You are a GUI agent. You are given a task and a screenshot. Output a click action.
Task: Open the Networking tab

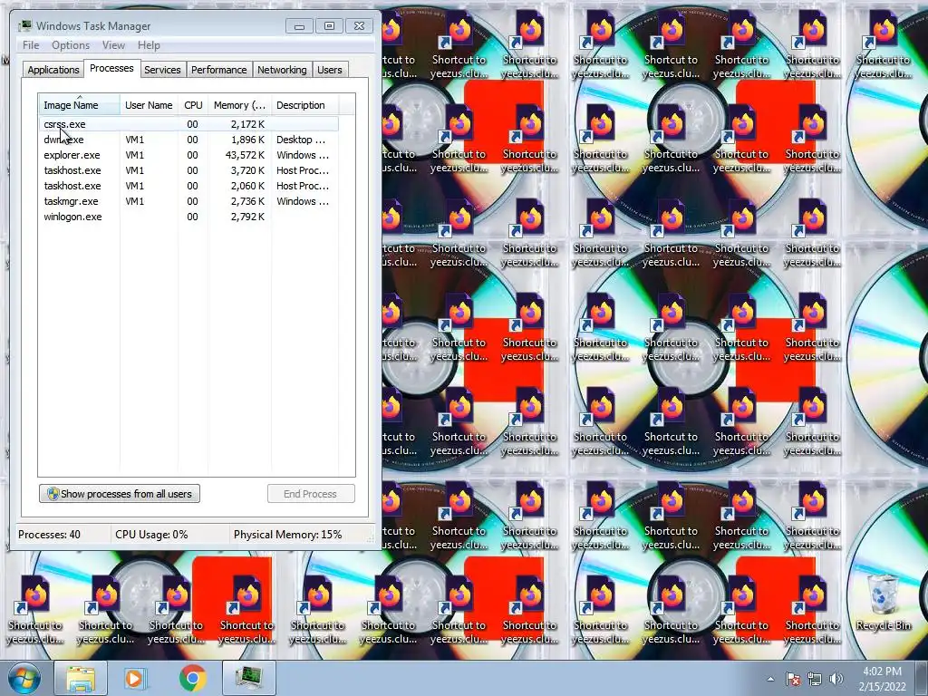point(282,70)
